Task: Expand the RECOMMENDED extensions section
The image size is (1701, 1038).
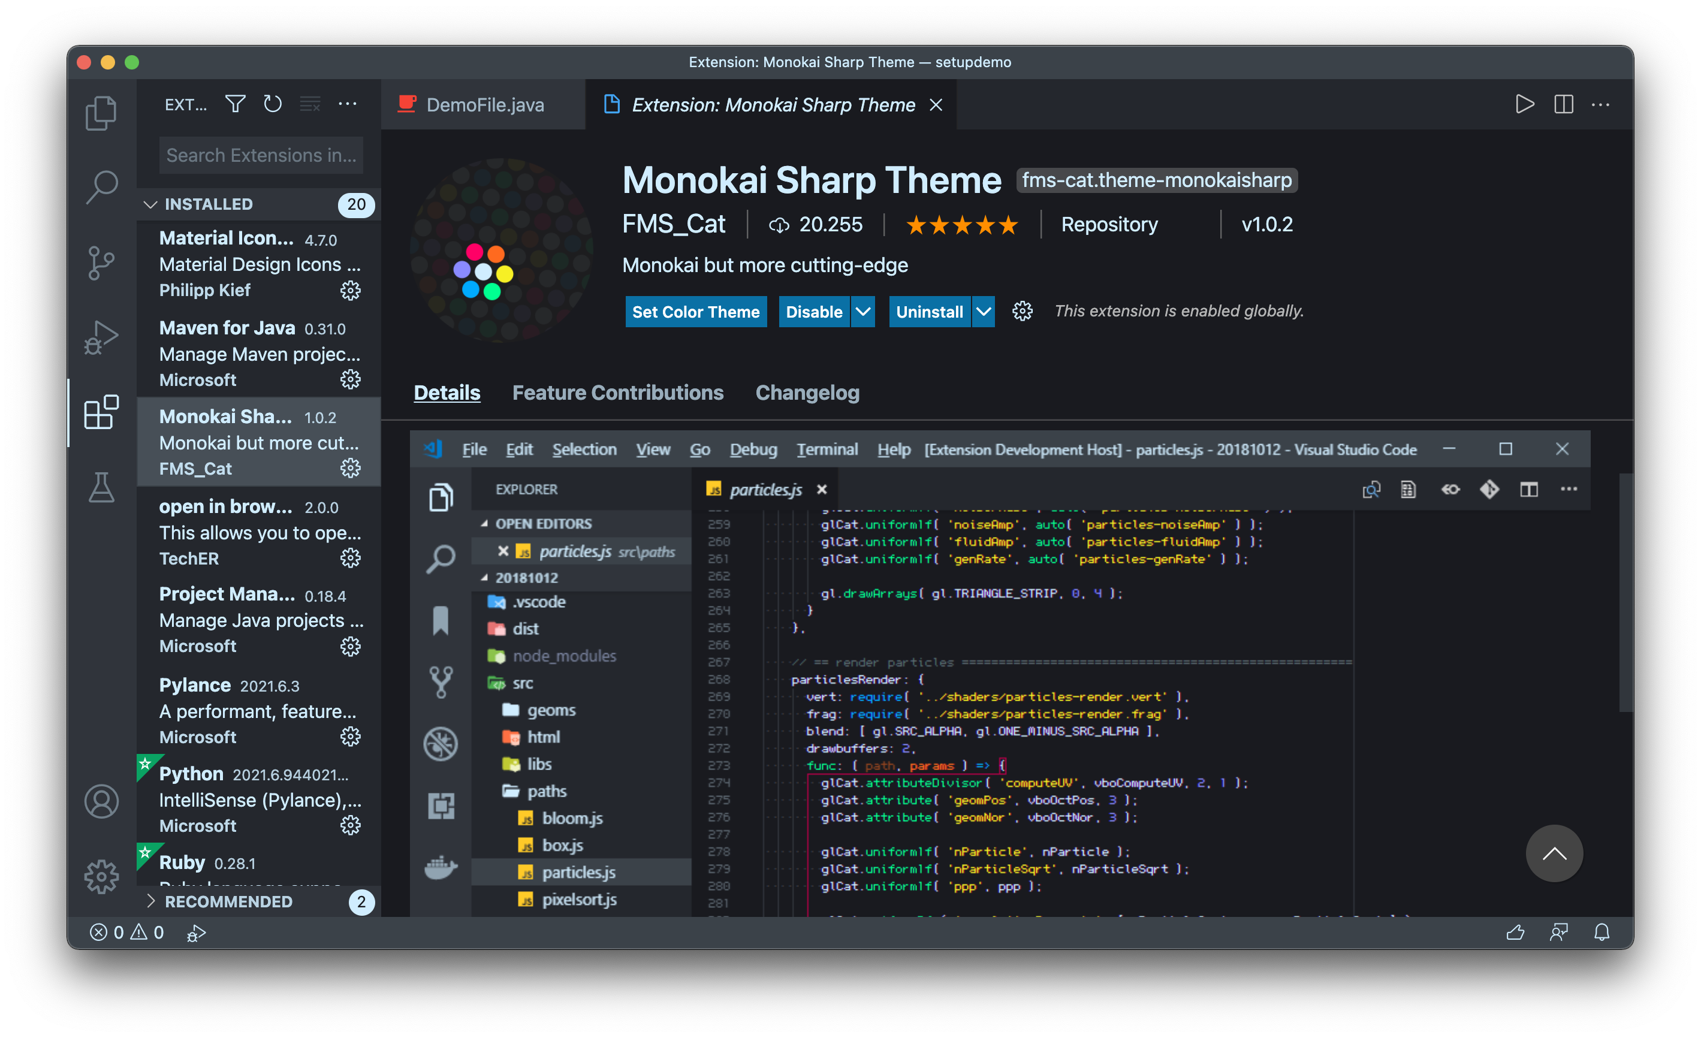Action: pos(259,901)
